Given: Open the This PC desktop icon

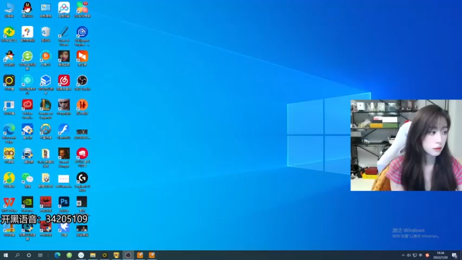Looking at the screenshot, I should [9, 9].
